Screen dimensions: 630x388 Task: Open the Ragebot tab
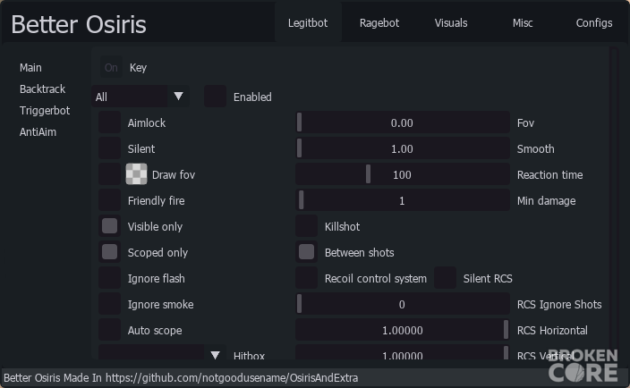coord(379,23)
